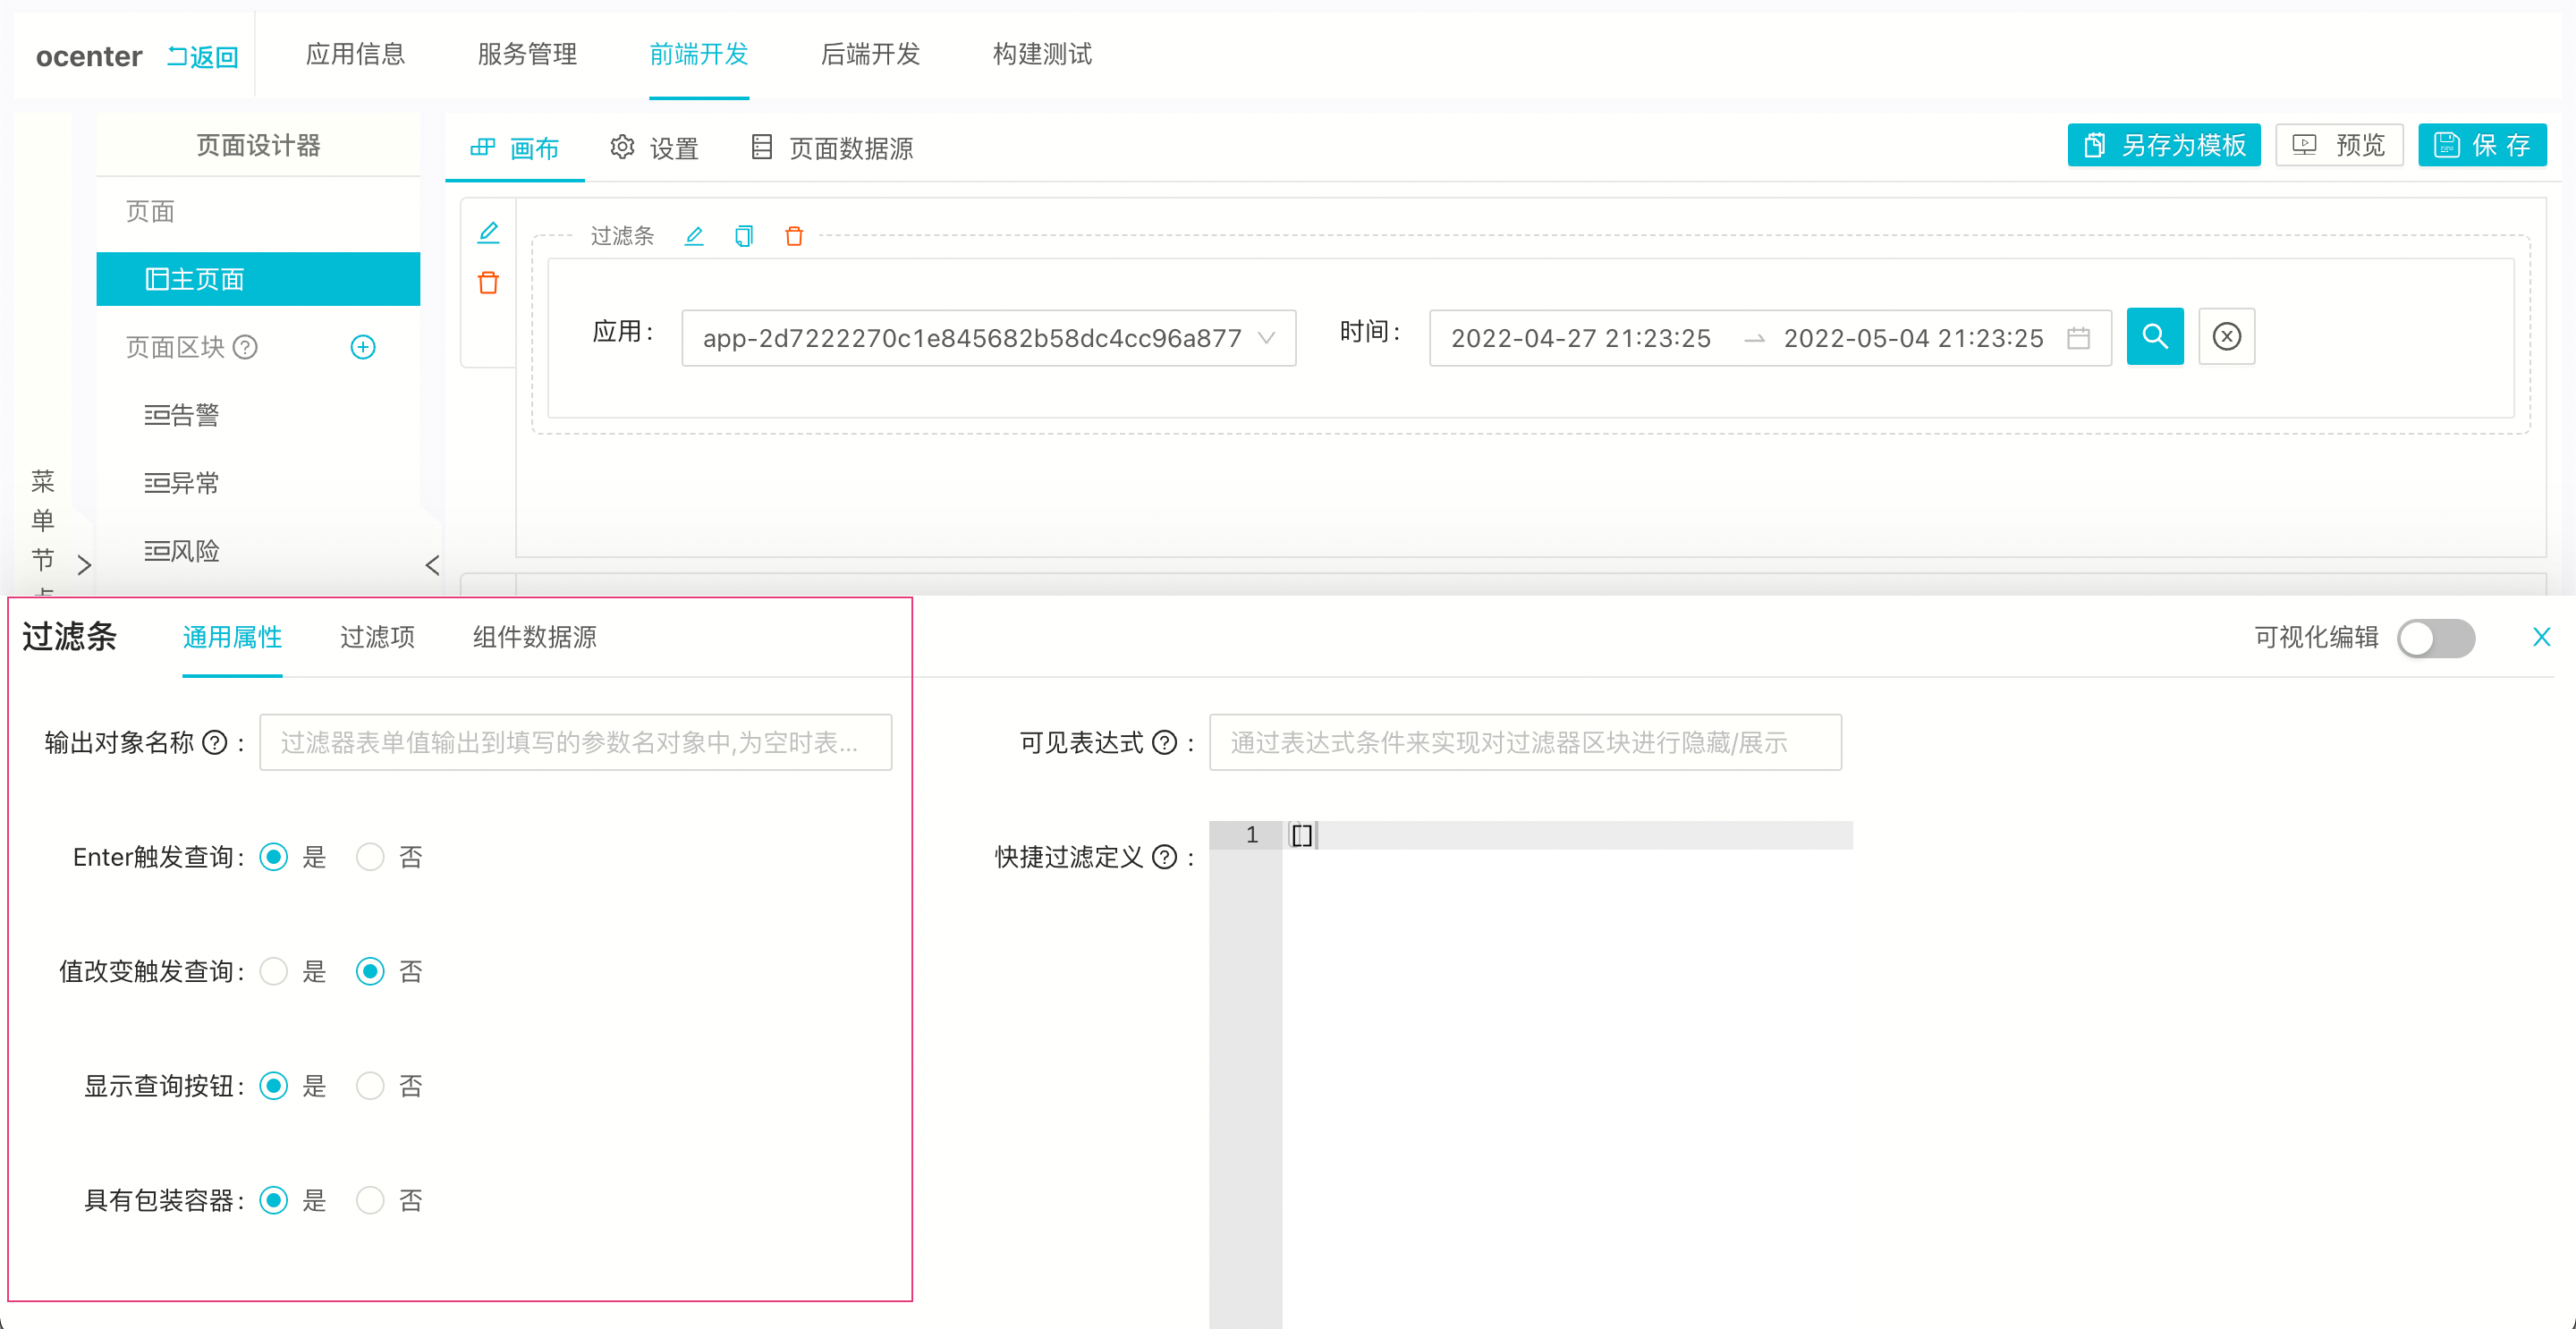
Task: Click the 保存 button
Action: click(2482, 146)
